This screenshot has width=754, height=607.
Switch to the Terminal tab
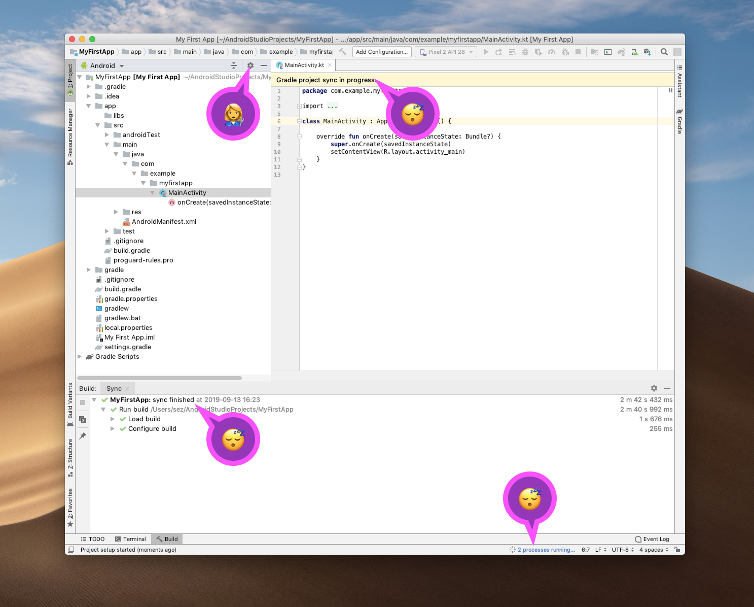[130, 539]
